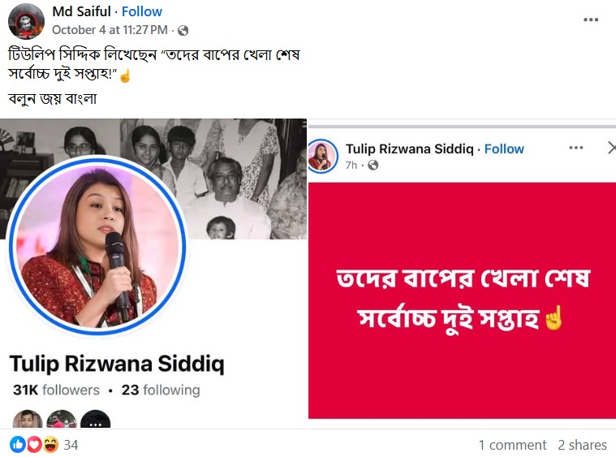
Task: Click the Haha reaction emoji icon
Action: point(50,445)
